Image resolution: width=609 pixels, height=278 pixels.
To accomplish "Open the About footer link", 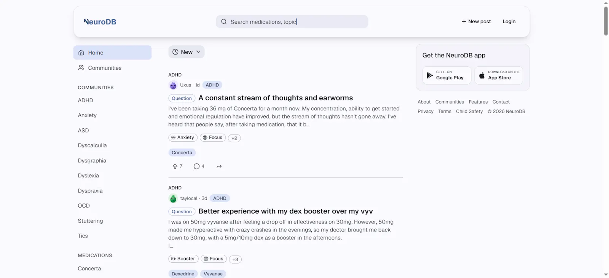I will pyautogui.click(x=424, y=102).
